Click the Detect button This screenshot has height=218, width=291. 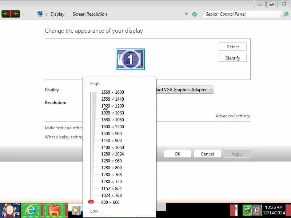[232, 47]
